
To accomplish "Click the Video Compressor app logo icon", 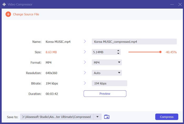I will 4,4.
